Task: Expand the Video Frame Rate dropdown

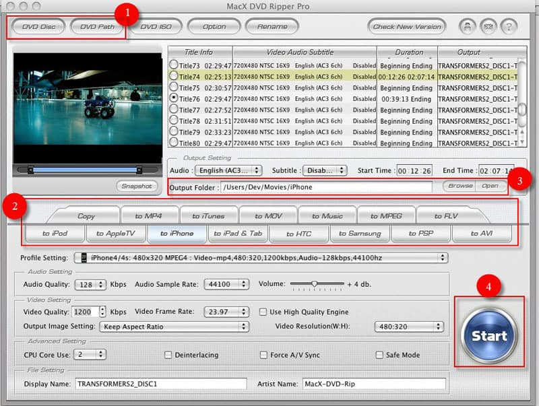Action: point(226,312)
